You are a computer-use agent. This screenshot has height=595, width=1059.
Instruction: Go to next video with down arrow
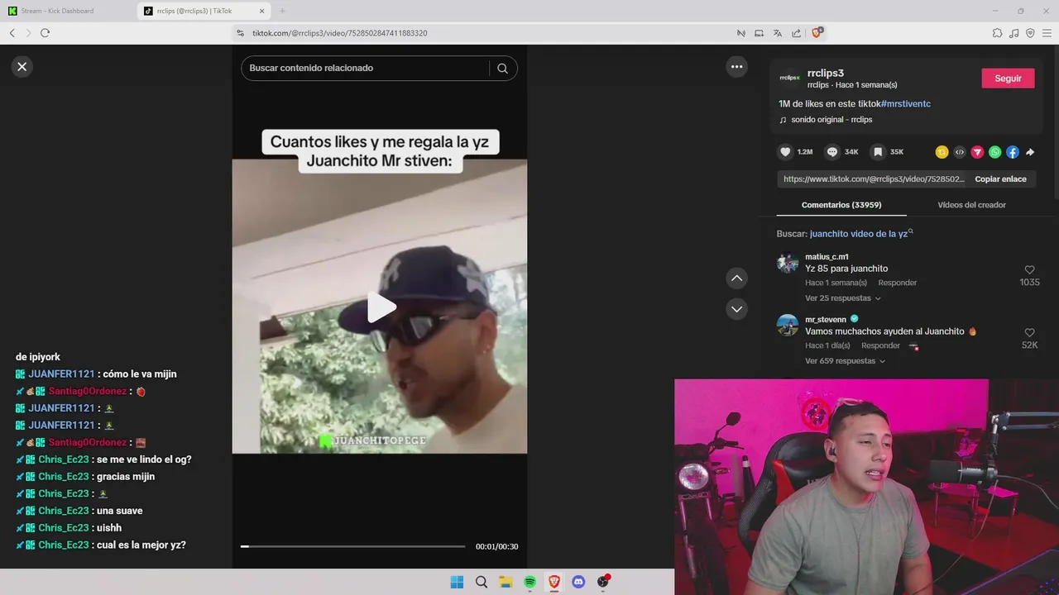[x=736, y=309]
